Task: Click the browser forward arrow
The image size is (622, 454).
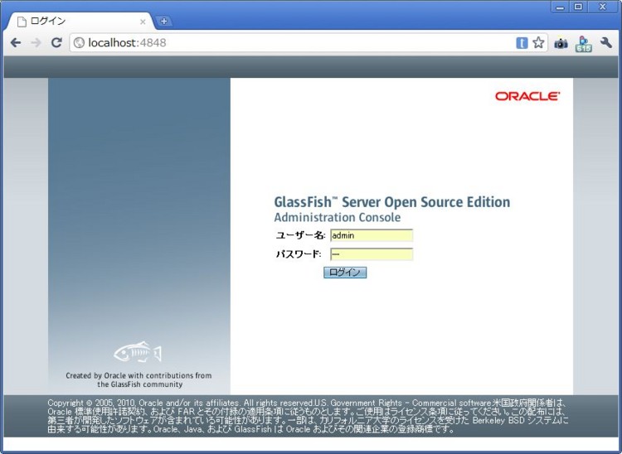Action: coord(36,42)
